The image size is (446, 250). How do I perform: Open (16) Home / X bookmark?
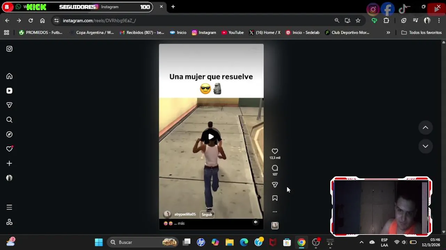[265, 32]
